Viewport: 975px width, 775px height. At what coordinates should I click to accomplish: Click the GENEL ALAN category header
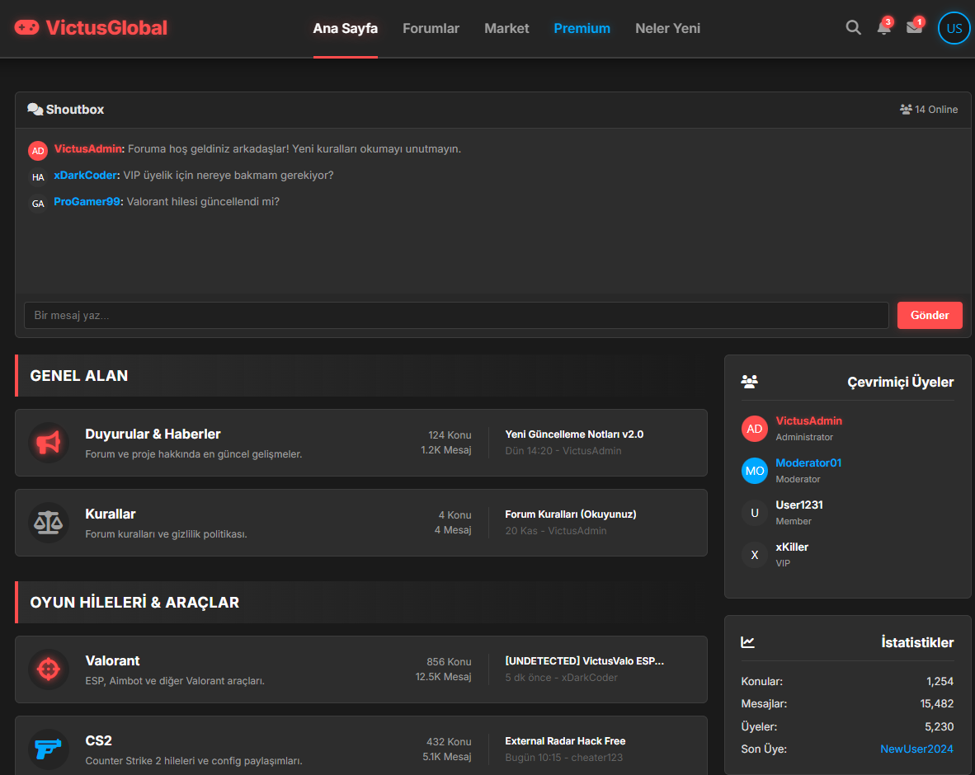click(x=360, y=375)
